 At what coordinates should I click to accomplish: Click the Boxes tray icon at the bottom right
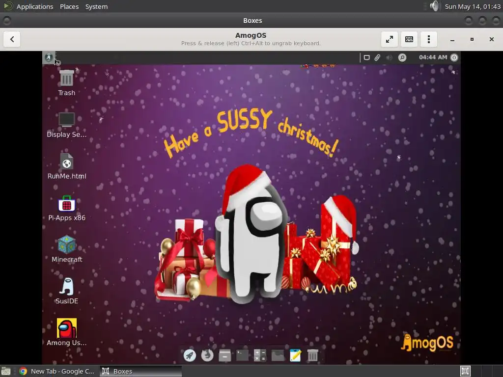(x=465, y=371)
